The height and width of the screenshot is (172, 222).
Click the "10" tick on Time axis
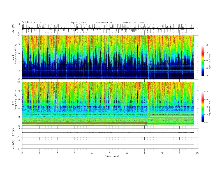pos(197,153)
